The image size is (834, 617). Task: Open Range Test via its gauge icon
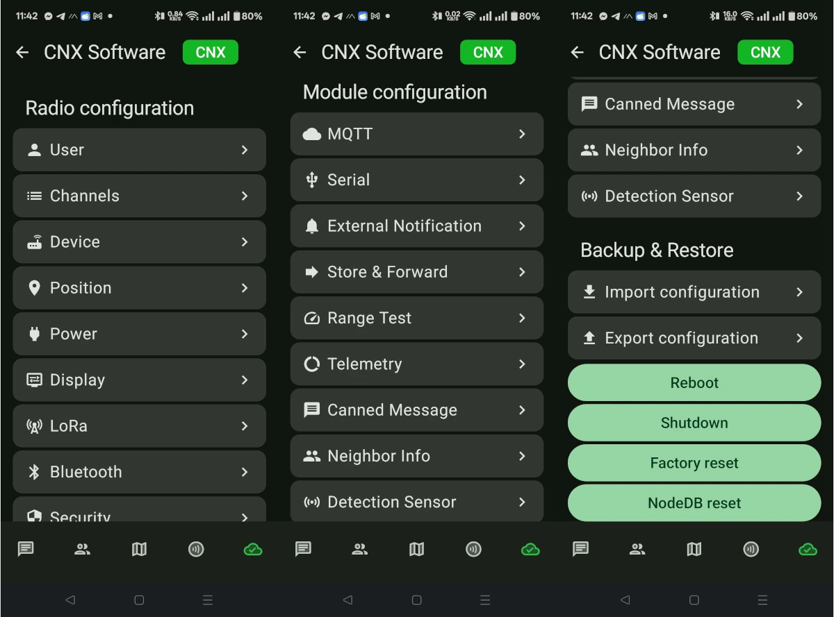click(x=312, y=318)
